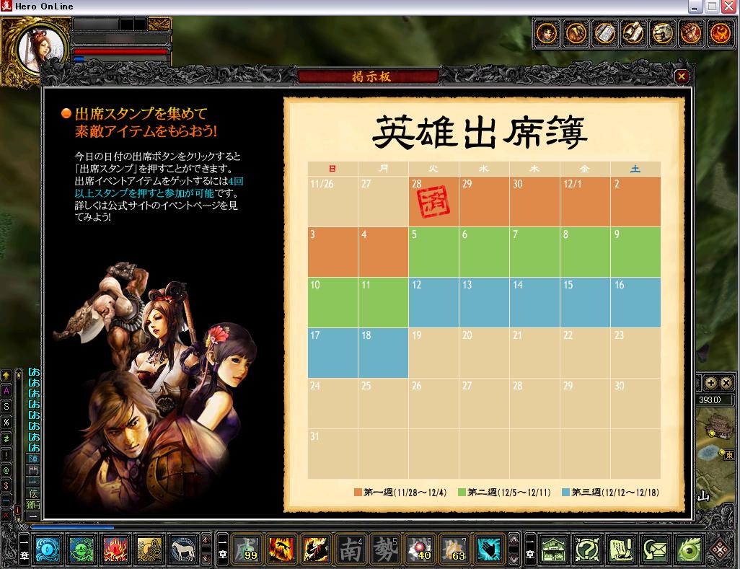The width and height of the screenshot is (740, 569).
Task: Click the calendar cell for day 5
Action: 433,252
